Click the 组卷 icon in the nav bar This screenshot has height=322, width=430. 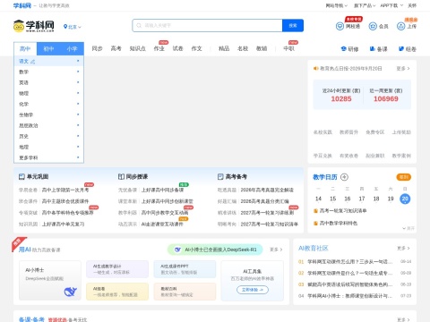[401, 48]
